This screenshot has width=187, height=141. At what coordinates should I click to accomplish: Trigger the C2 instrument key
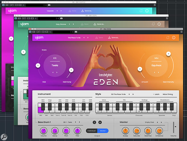click(x=81, y=111)
